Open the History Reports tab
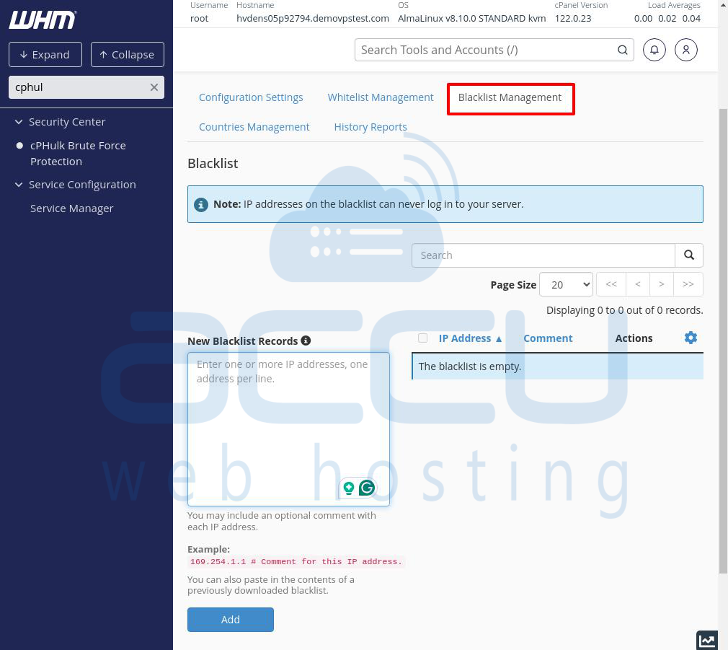 (370, 127)
